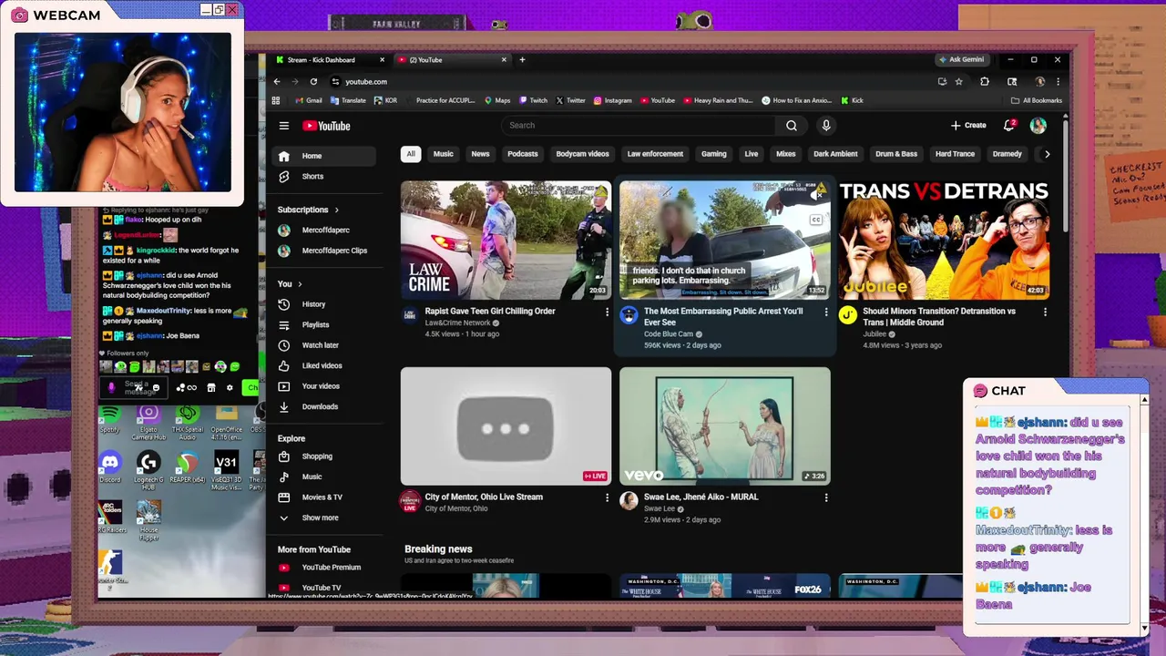
Task: Open a new browser tab
Action: (x=522, y=60)
